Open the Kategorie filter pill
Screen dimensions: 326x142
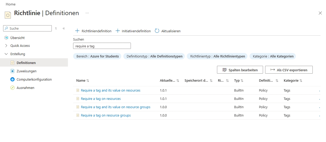click(x=273, y=56)
